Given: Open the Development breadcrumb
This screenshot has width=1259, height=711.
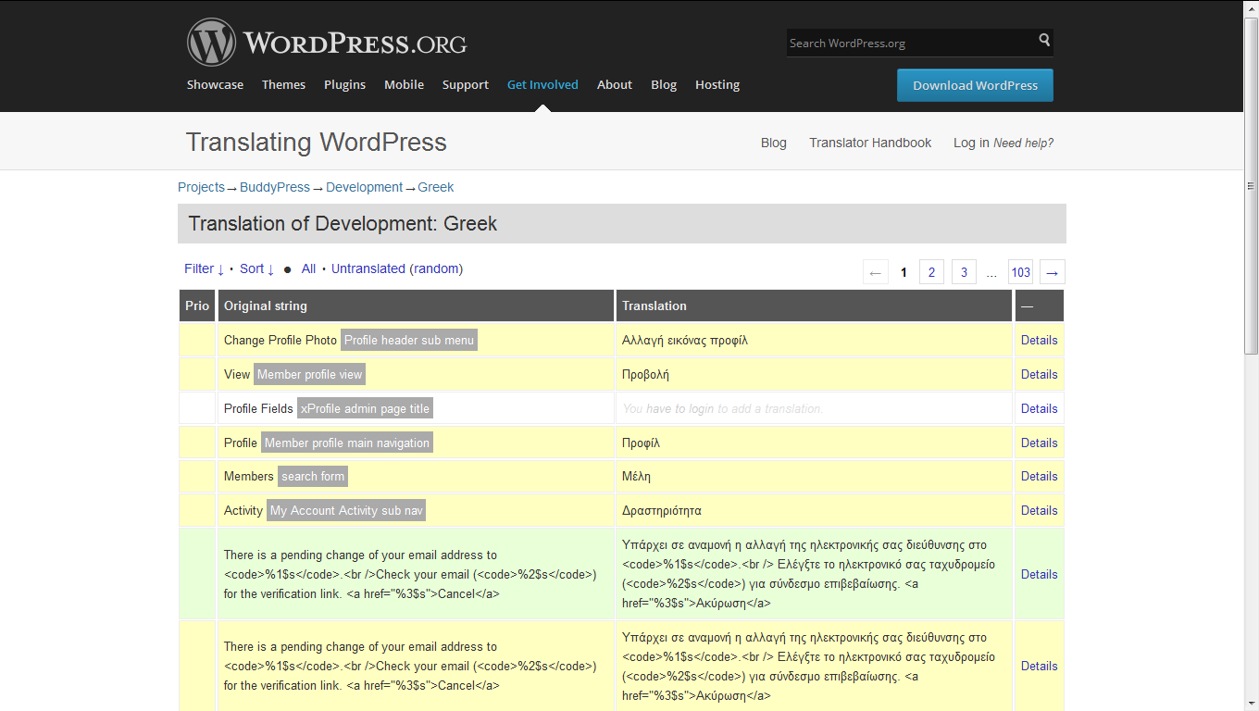Looking at the screenshot, I should 364,187.
